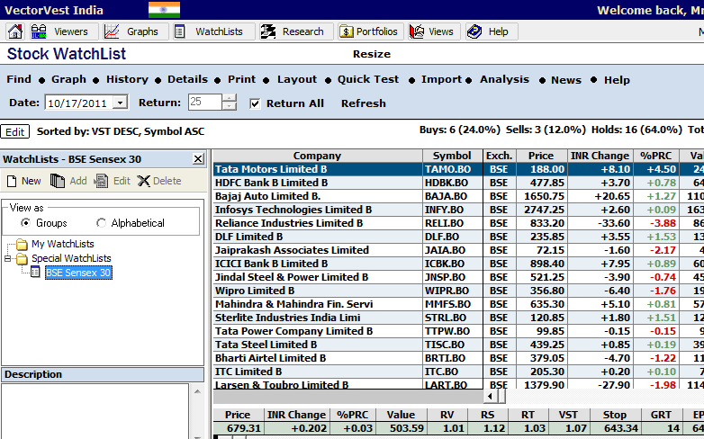Select the Alphabetical view option

101,223
